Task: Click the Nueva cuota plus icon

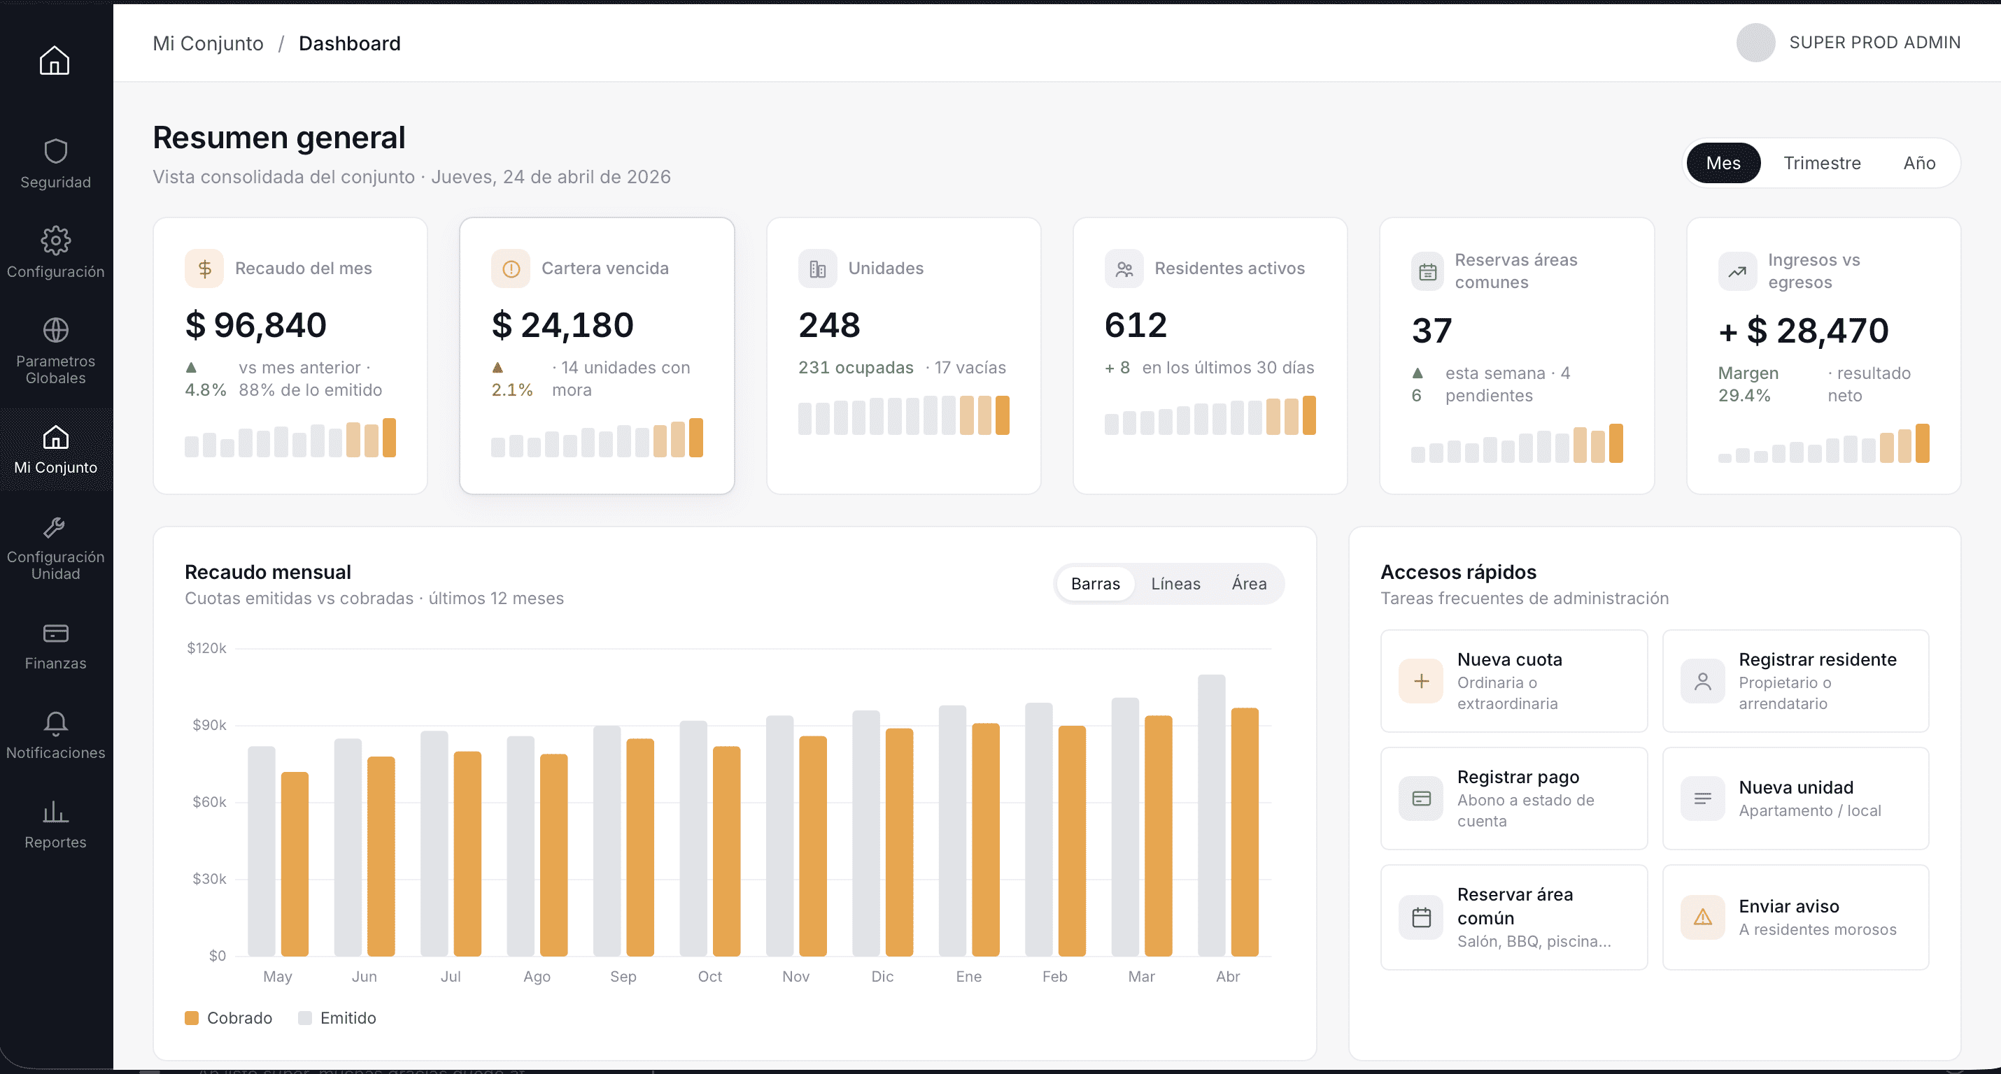Action: [1421, 681]
